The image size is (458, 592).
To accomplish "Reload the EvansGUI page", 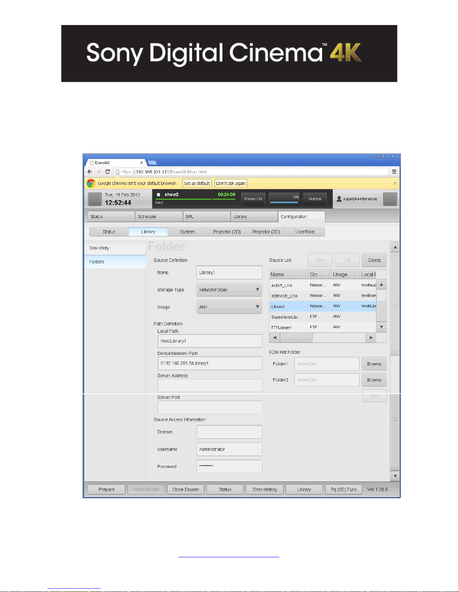I will [x=108, y=171].
